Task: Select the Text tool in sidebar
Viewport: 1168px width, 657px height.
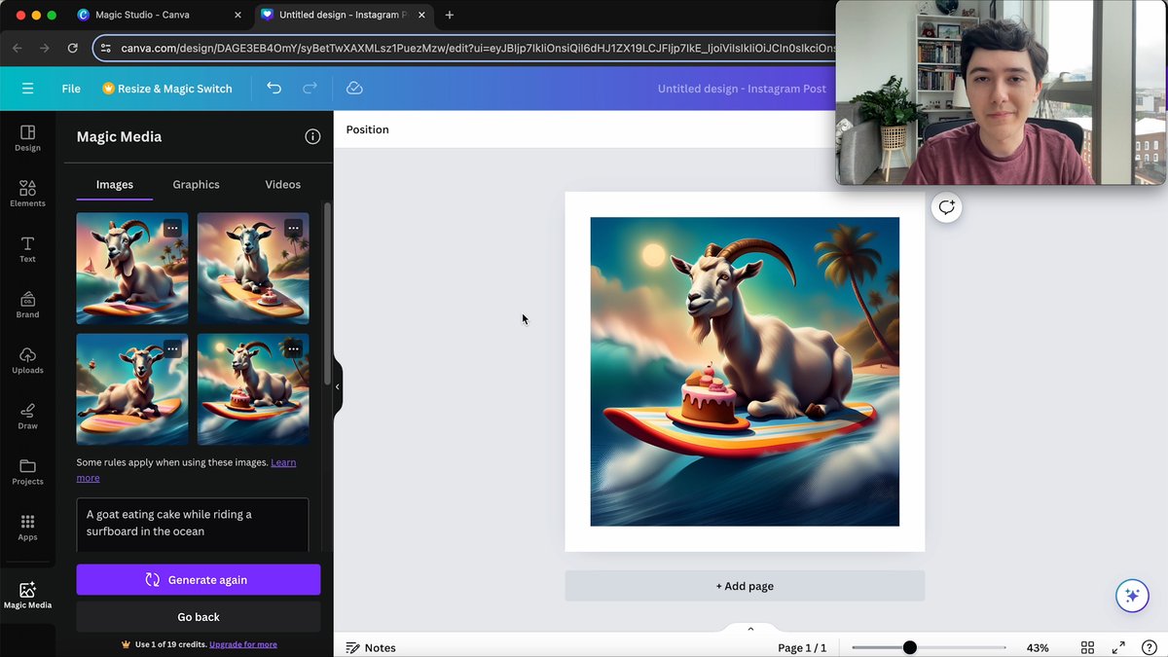Action: tap(27, 249)
